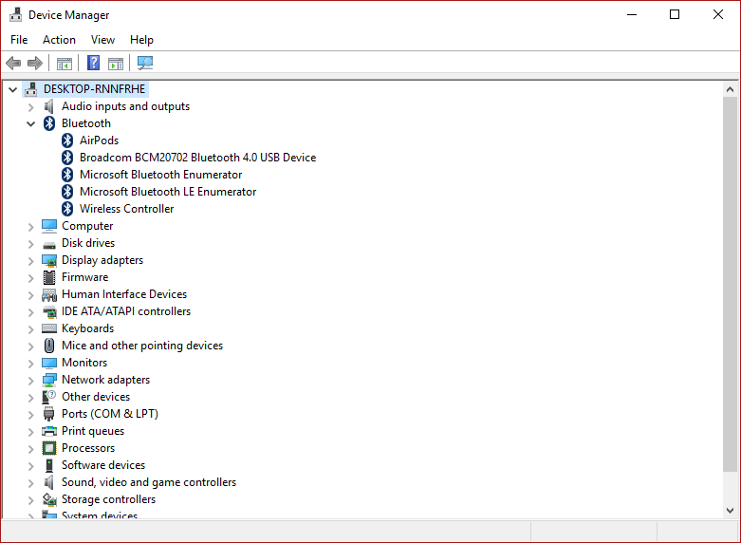
Task: Click the Forward arrow toolbar icon
Action: pos(35,63)
